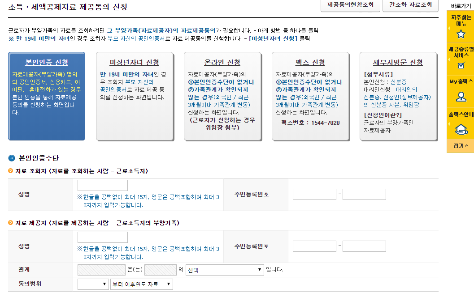Select 미성년자녀 신청 card
Screen dimensions: 474x297
pyautogui.click(x=135, y=96)
